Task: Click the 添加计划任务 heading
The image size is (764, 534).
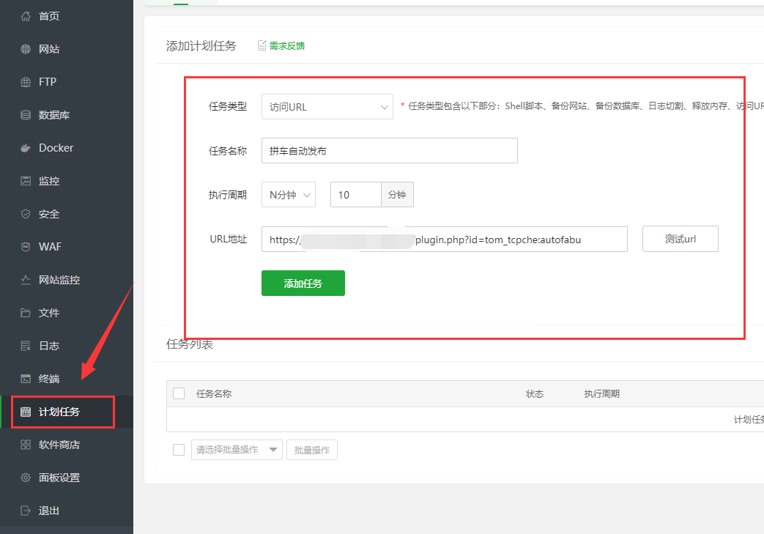Action: tap(201, 46)
